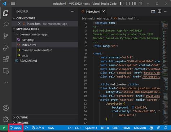Place cursor on .bodyStyle line 22
This screenshot has width=171, height=132.
(x=115, y=104)
